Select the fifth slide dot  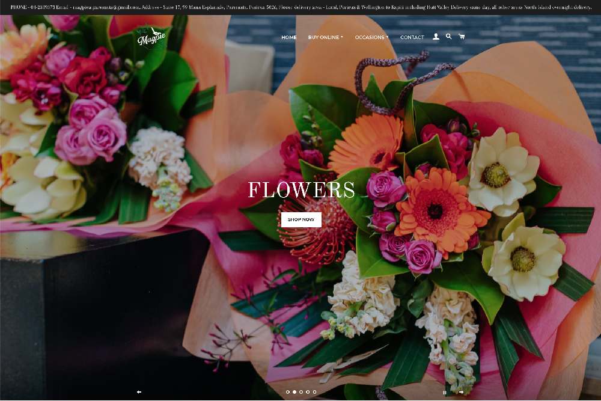tap(314, 392)
